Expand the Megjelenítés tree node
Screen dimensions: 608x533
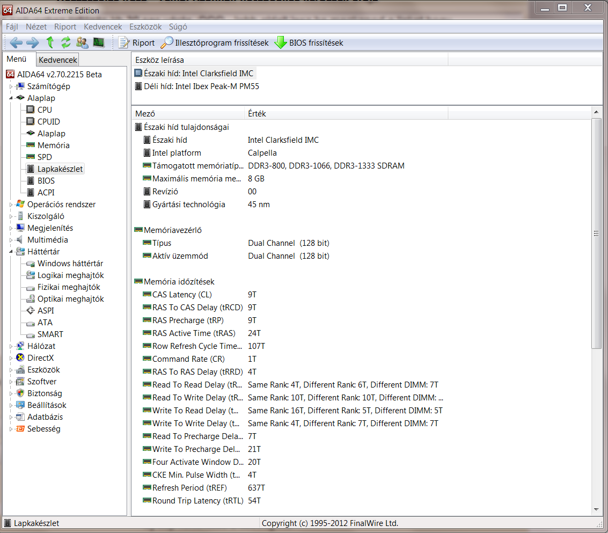tap(11, 228)
